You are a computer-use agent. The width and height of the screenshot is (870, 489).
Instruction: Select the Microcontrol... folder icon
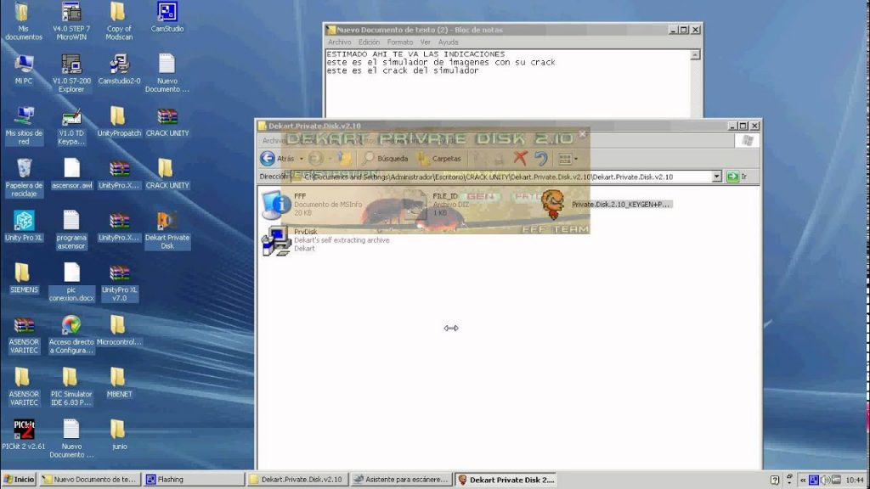coord(119,330)
